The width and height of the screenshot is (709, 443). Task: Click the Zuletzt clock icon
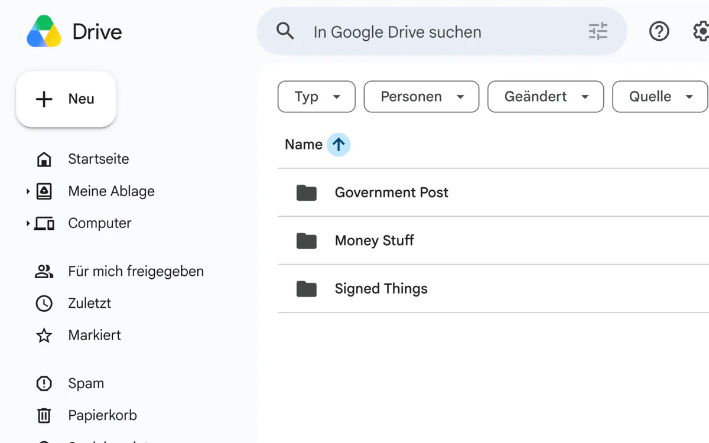[44, 304]
